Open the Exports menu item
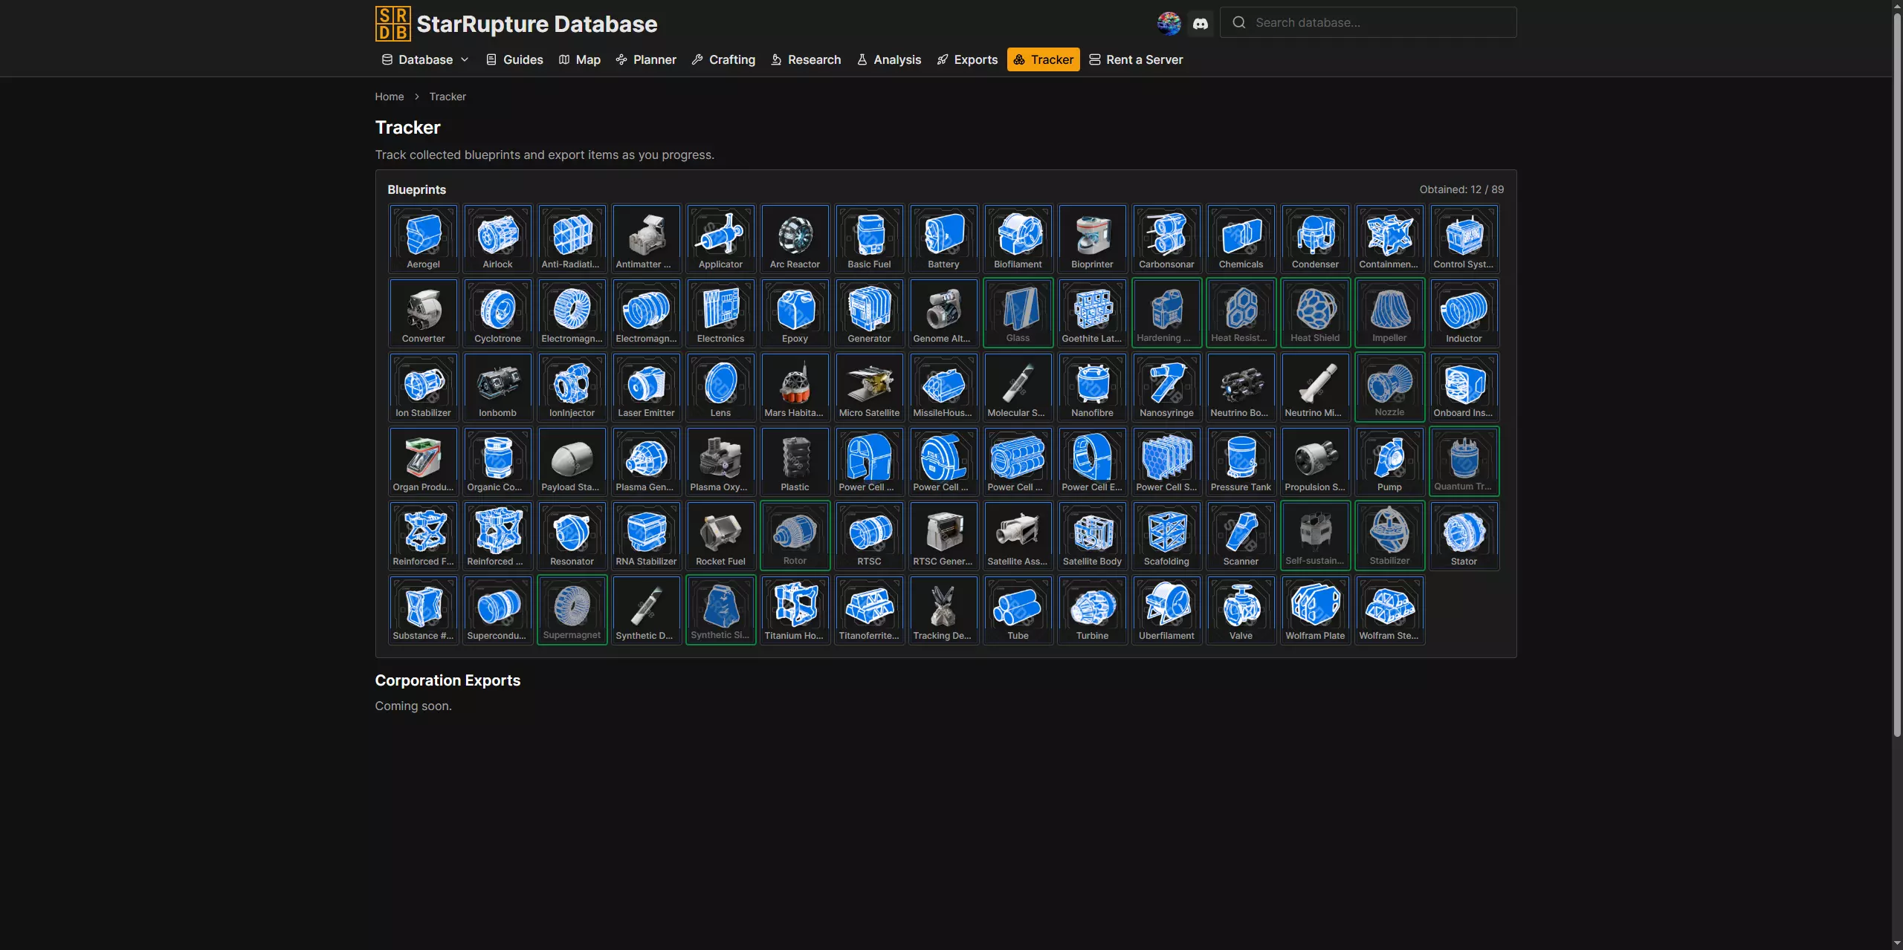Viewport: 1903px width, 950px height. [967, 59]
